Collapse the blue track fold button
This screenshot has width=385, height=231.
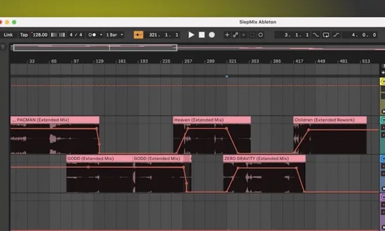click(382, 158)
